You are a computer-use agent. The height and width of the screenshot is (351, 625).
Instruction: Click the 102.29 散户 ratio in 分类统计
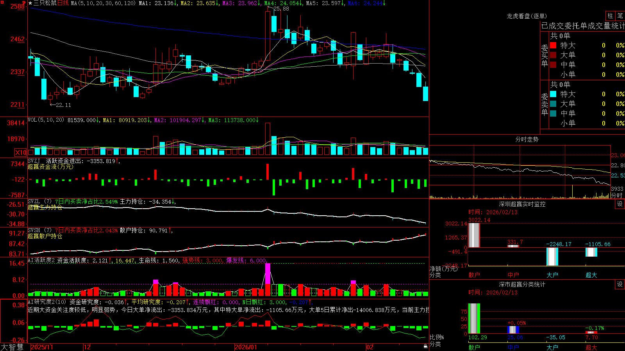[x=477, y=337]
